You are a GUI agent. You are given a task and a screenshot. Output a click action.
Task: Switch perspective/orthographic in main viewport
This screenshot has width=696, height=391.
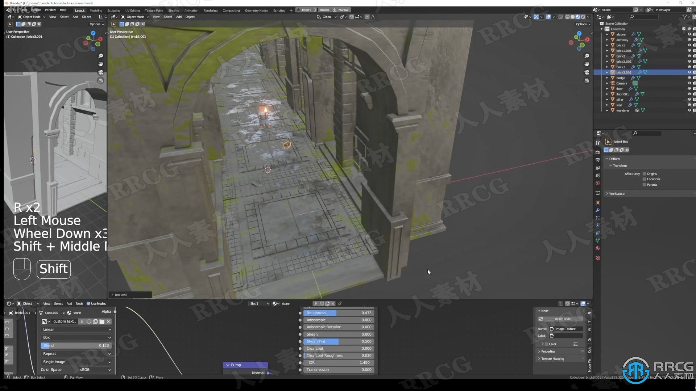[x=587, y=81]
